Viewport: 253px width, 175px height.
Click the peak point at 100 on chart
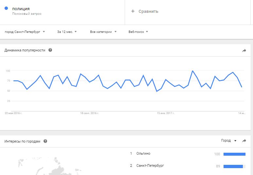click(192, 71)
